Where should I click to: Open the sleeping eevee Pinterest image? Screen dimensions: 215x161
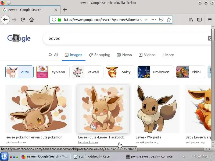tap(39, 109)
